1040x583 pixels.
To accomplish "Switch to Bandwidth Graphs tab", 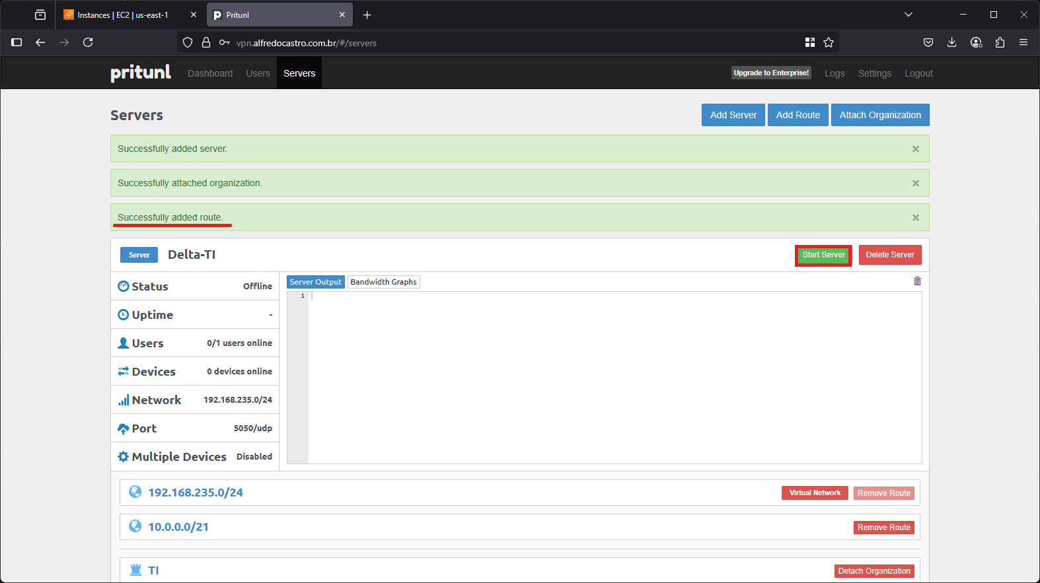I will pos(383,282).
